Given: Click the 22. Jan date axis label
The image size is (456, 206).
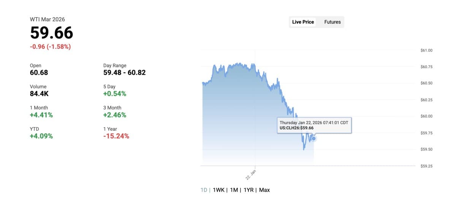Looking at the screenshot, I should pos(251,175).
